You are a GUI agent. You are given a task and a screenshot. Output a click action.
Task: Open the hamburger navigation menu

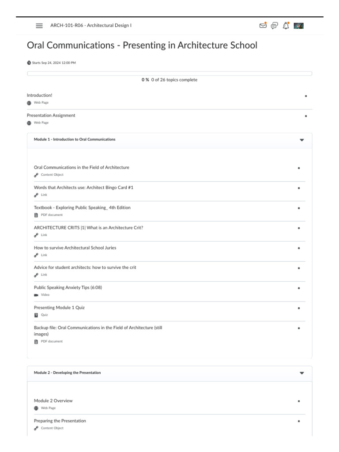[x=39, y=26]
